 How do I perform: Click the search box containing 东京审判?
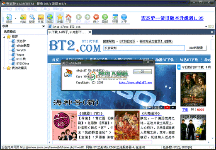coord(144,48)
